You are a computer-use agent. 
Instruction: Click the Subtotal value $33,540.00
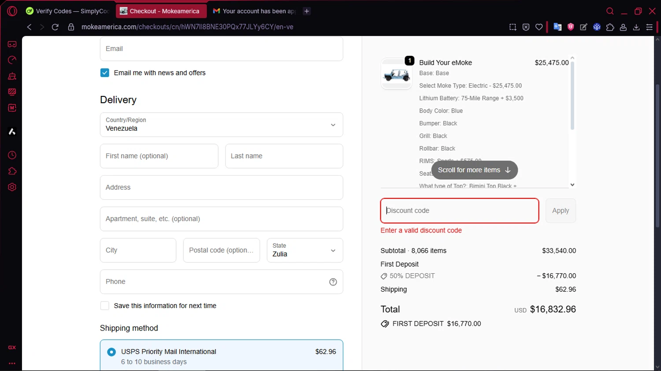pyautogui.click(x=559, y=250)
